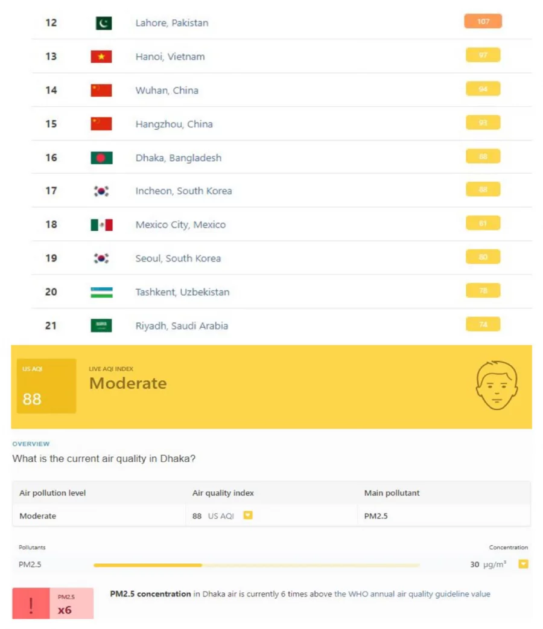Open the Dhaka, Bangladesh city link
The width and height of the screenshot is (543, 629).
tap(179, 158)
